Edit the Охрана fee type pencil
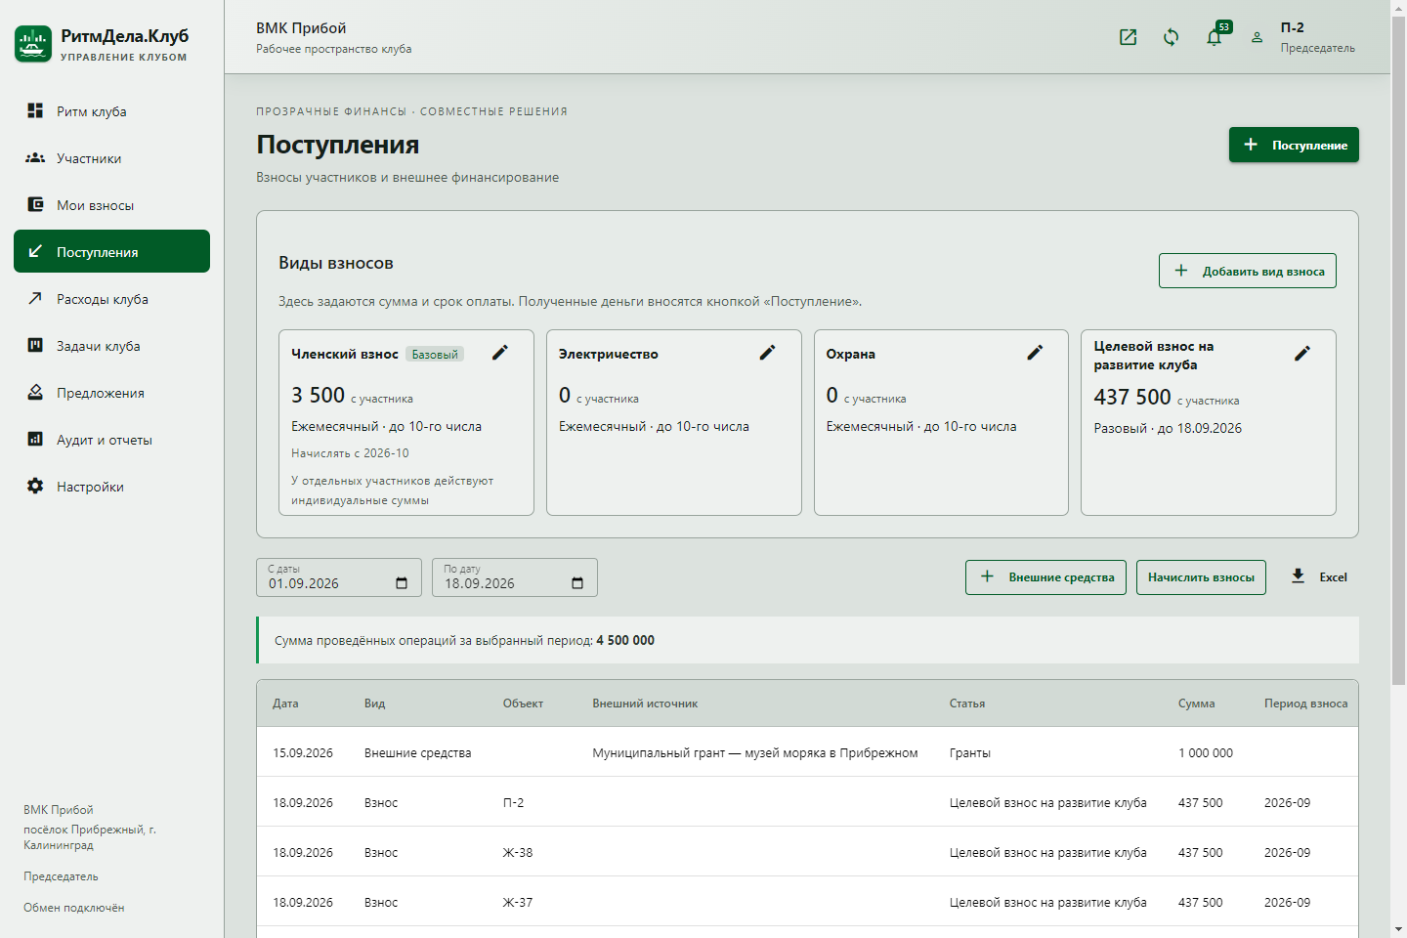The width and height of the screenshot is (1407, 938). 1036,353
